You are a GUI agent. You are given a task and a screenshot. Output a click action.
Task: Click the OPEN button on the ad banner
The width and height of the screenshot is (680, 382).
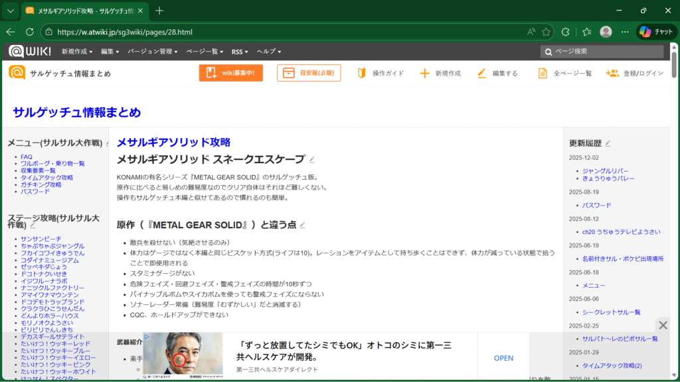tap(503, 358)
